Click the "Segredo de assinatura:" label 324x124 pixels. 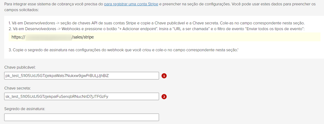coord(25,109)
